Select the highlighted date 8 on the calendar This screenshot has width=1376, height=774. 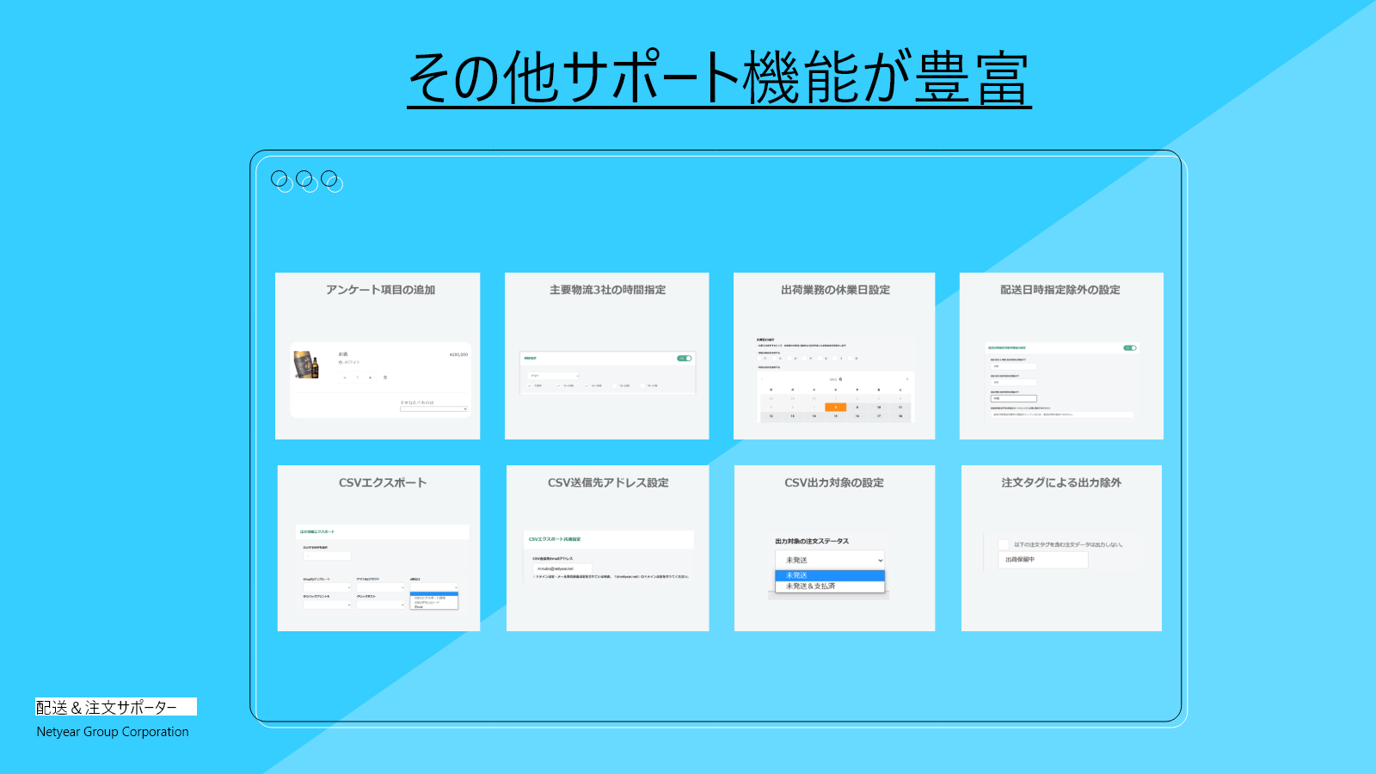[836, 407]
